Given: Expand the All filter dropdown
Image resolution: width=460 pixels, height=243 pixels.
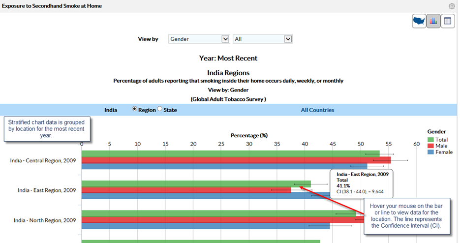Looking at the screenshot, I should tap(263, 39).
